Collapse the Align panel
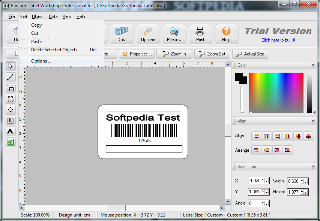 pos(312,121)
